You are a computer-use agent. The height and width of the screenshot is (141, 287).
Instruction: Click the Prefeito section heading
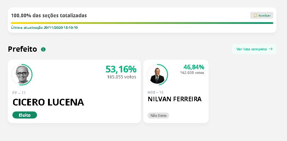(22, 49)
